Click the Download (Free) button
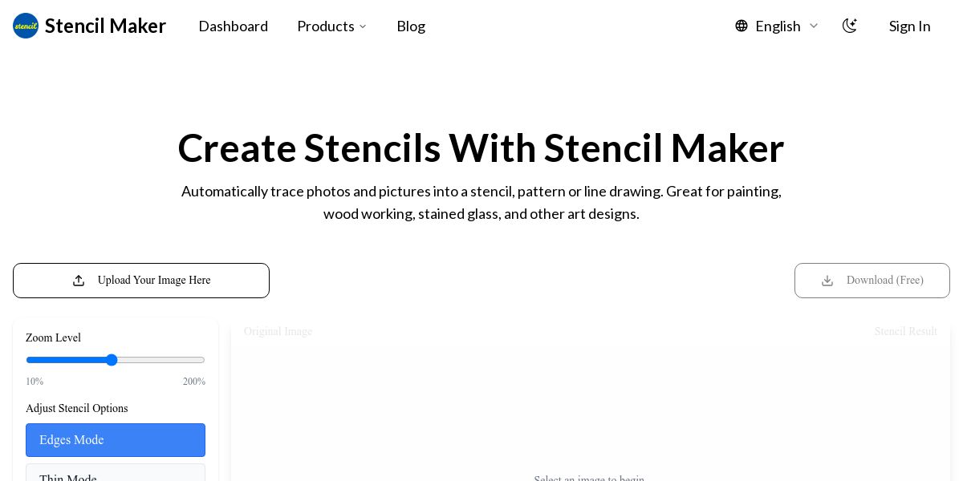The height and width of the screenshot is (481, 963). (x=872, y=281)
